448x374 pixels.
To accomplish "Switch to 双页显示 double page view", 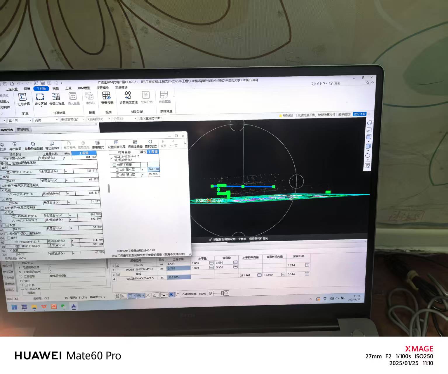I will (x=84, y=145).
